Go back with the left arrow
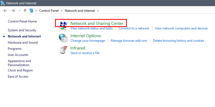Image resolution: width=215 pixels, height=107 pixels. tap(5, 11)
